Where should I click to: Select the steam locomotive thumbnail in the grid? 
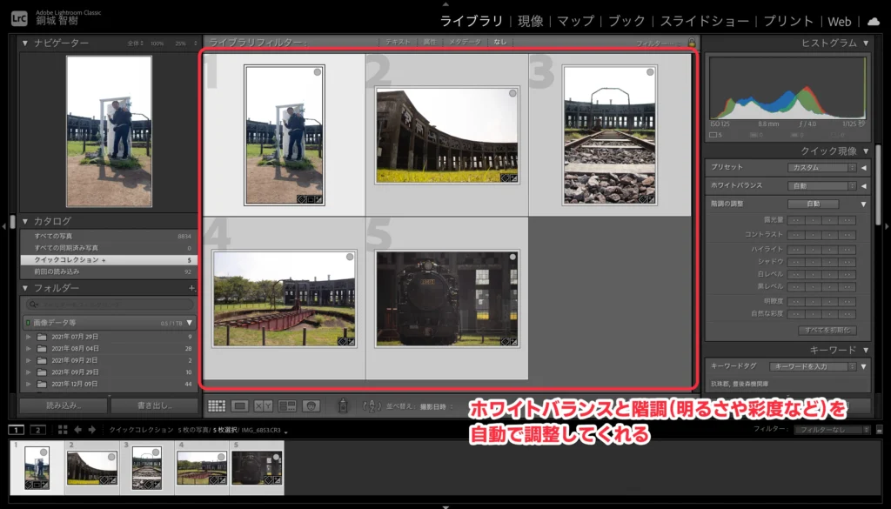pyautogui.click(x=447, y=298)
